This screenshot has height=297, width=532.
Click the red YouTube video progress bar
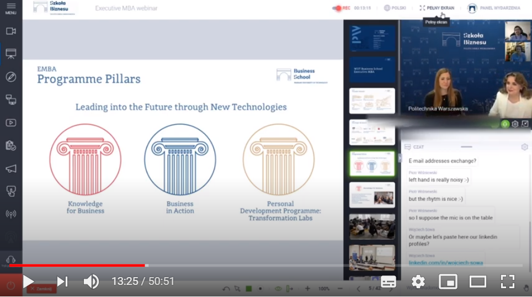click(x=77, y=266)
